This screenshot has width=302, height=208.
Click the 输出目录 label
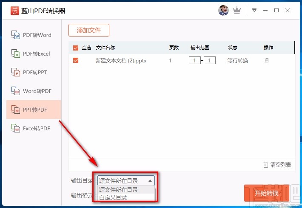82,180
